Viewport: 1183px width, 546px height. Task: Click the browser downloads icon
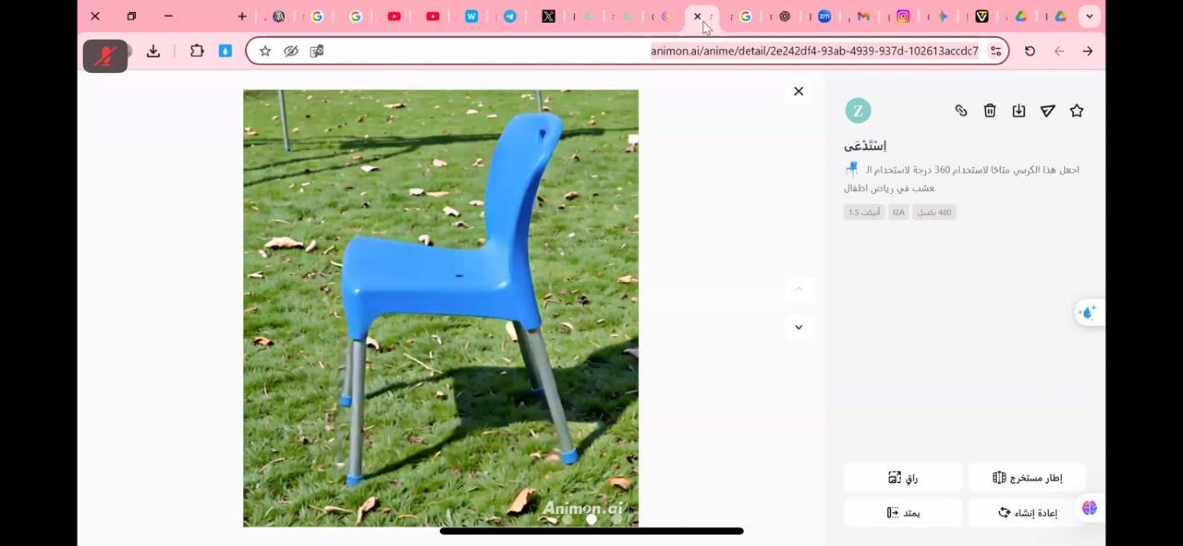(x=153, y=51)
